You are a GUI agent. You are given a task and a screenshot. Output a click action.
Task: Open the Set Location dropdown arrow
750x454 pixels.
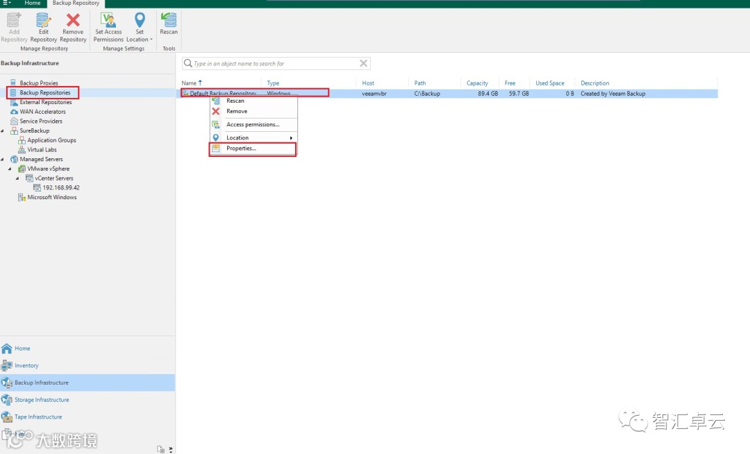click(x=151, y=40)
